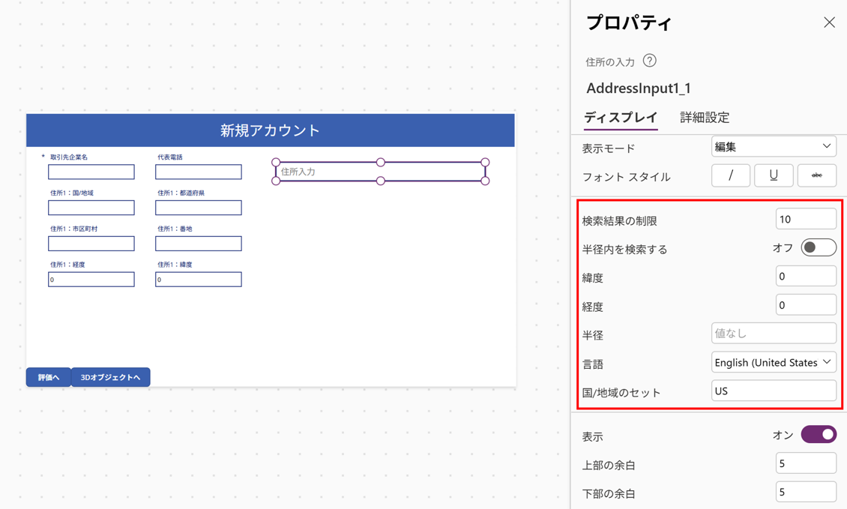Click the 評価へ button
This screenshot has width=847, height=509.
[x=49, y=377]
